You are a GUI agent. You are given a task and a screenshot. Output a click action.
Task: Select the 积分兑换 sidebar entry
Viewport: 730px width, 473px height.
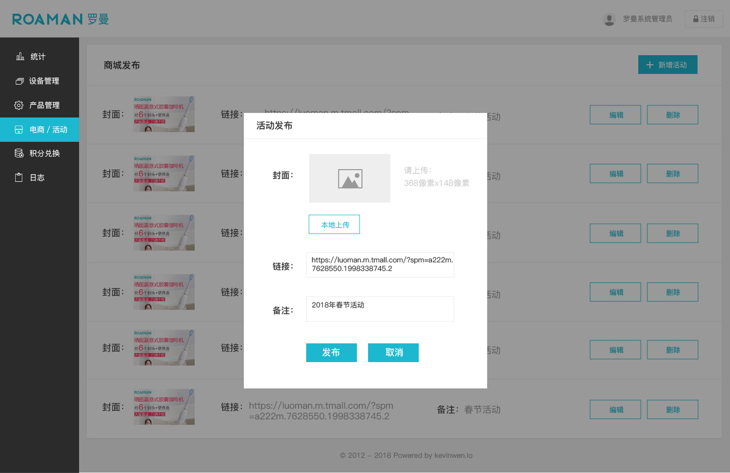pyautogui.click(x=45, y=153)
